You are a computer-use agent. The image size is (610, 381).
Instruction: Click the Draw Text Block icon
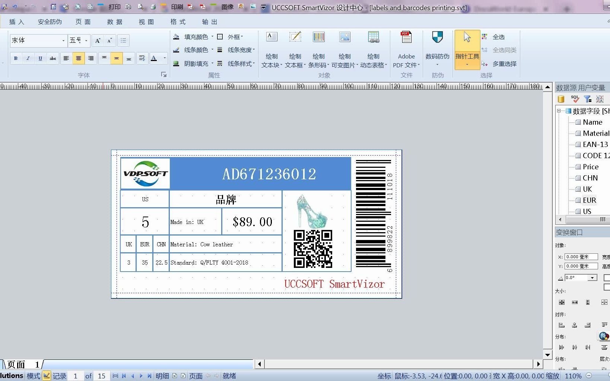click(x=272, y=37)
